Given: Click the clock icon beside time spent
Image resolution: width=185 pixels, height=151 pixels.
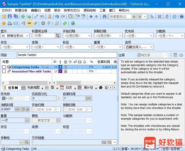Looking at the screenshot, I should point(23,109).
